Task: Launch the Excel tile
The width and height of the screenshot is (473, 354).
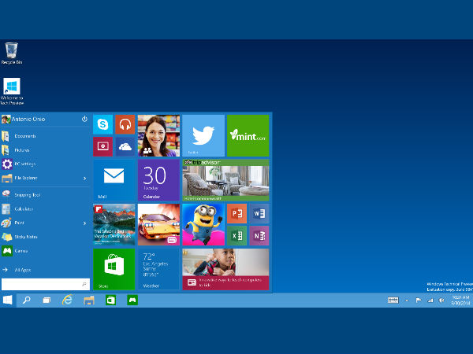Action: [237, 235]
